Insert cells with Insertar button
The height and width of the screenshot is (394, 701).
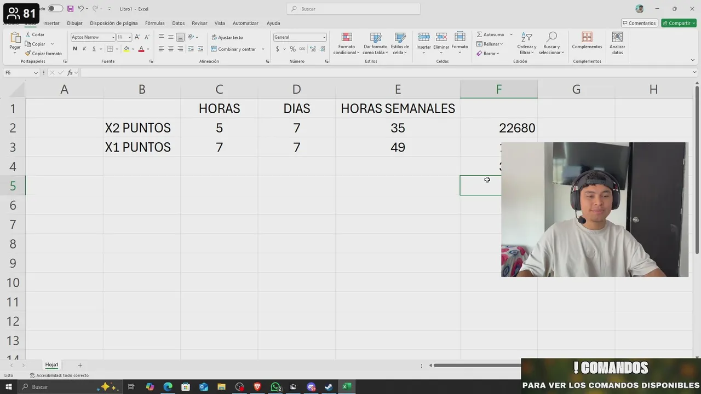(x=424, y=43)
